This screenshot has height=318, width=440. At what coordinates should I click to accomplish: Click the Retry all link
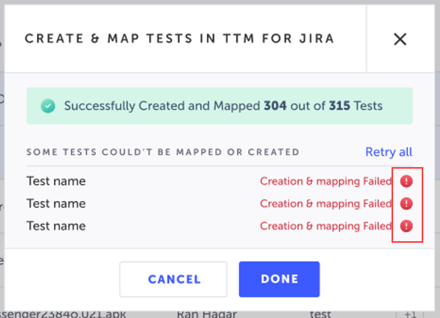[389, 152]
